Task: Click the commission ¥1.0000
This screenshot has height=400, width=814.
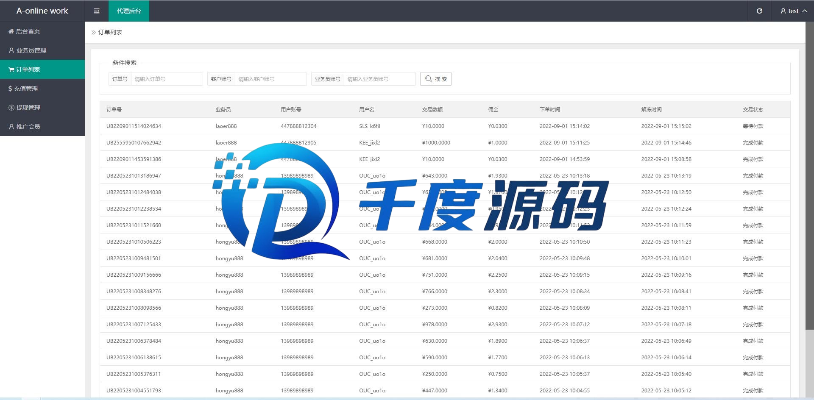Action: coord(498,142)
